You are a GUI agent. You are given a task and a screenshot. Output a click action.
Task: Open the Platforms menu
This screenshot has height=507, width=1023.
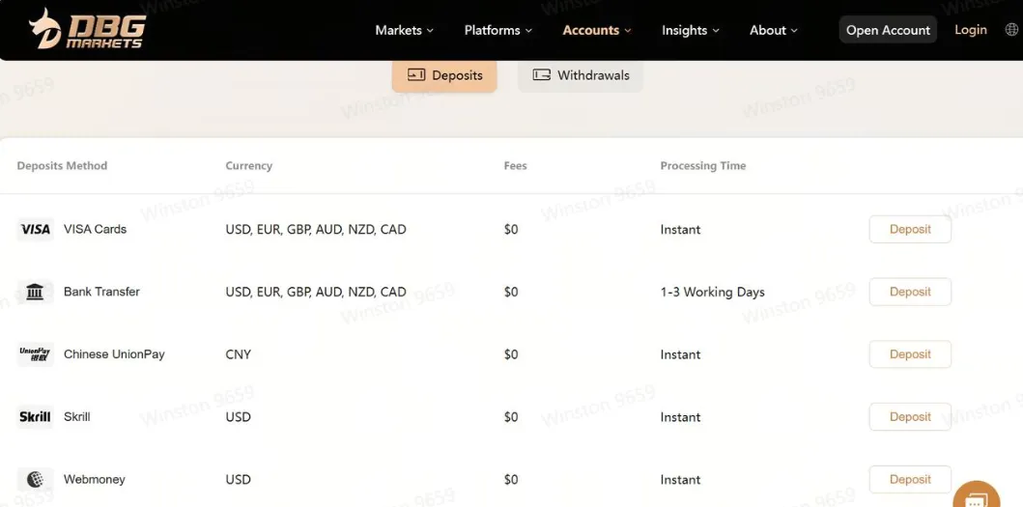pyautogui.click(x=498, y=30)
